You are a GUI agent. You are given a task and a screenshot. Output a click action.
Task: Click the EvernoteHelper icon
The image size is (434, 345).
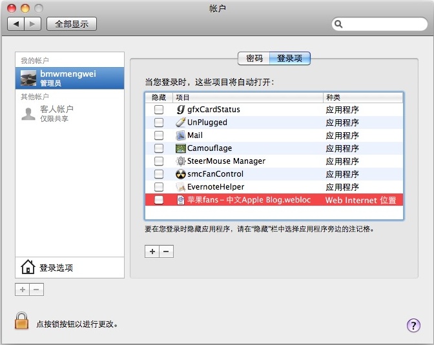181,187
